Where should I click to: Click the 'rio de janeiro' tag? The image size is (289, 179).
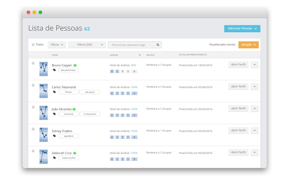tap(90, 114)
